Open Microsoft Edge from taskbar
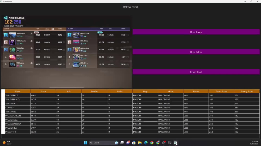Image resolution: width=261 pixels, height=146 pixels. 146,143
